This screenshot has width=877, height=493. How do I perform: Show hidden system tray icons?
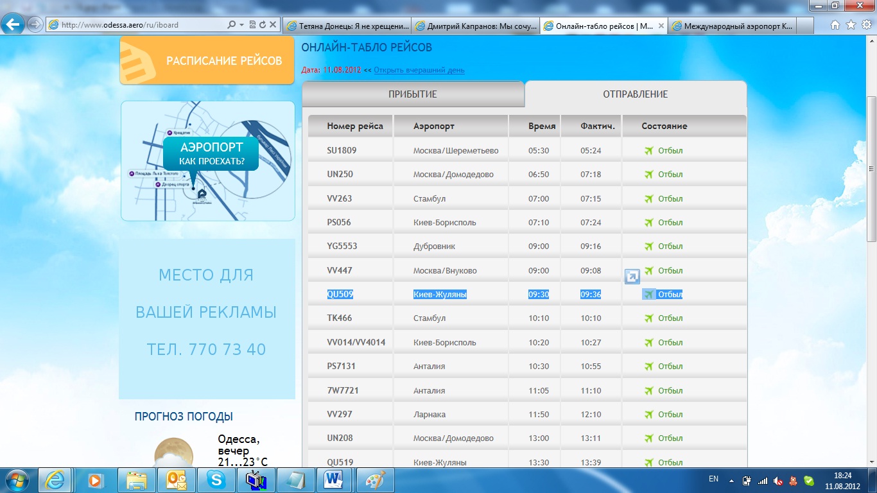click(x=731, y=480)
